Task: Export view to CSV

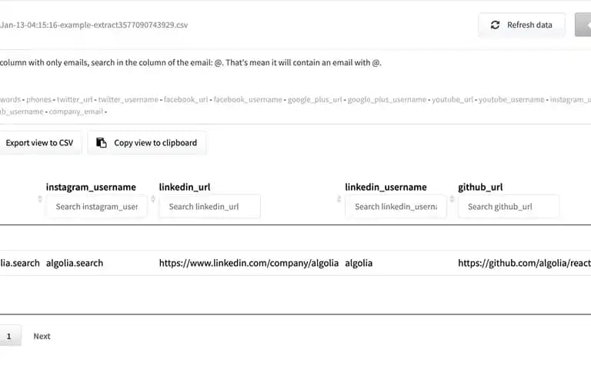Action: [x=39, y=143]
